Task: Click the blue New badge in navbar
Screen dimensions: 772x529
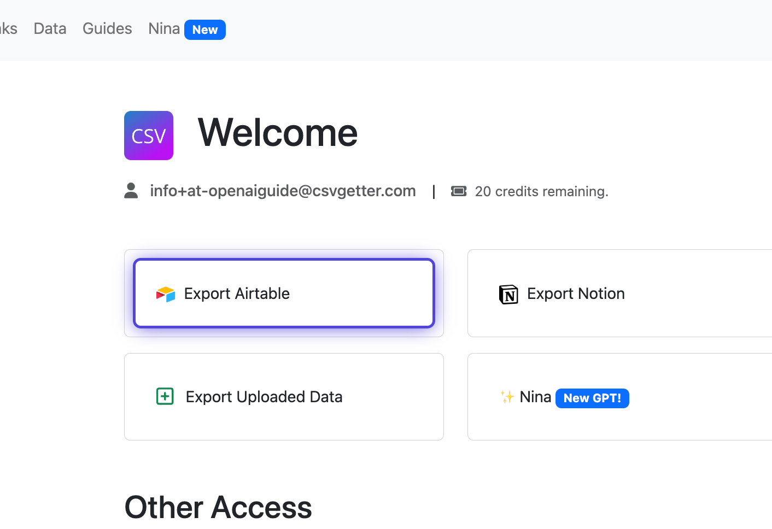Action: tap(205, 30)
